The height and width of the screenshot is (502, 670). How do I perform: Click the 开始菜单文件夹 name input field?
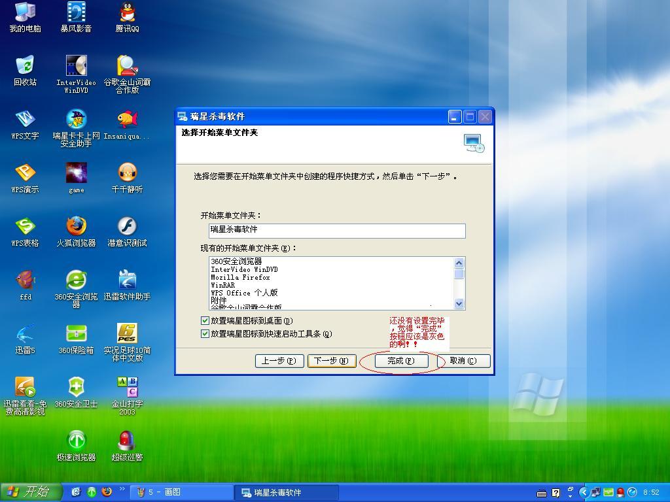click(337, 231)
